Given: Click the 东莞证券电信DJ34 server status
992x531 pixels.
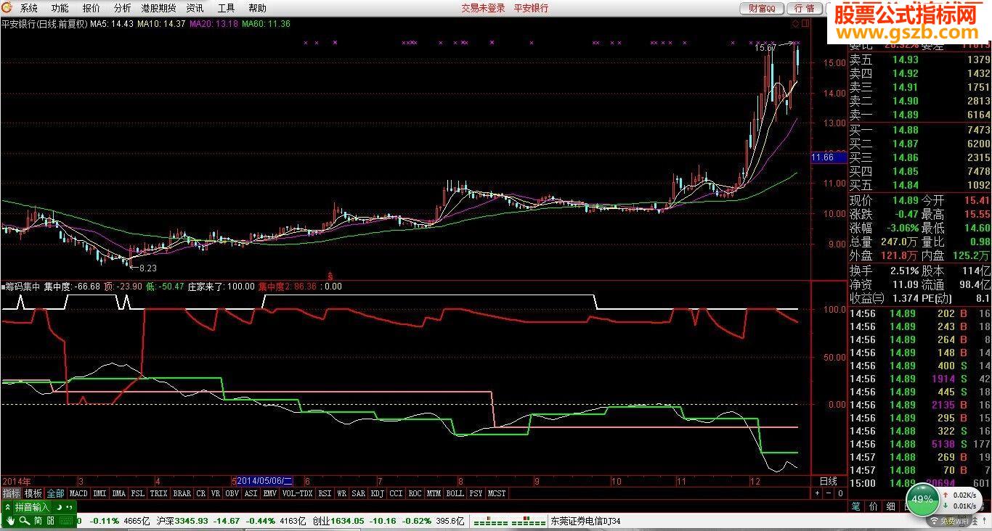Looking at the screenshot, I should pyautogui.click(x=585, y=521).
